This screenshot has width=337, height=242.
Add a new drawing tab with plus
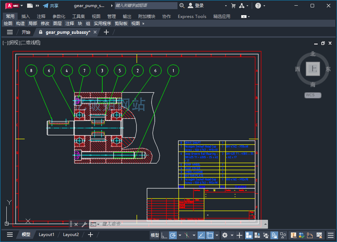pyautogui.click(x=106, y=32)
